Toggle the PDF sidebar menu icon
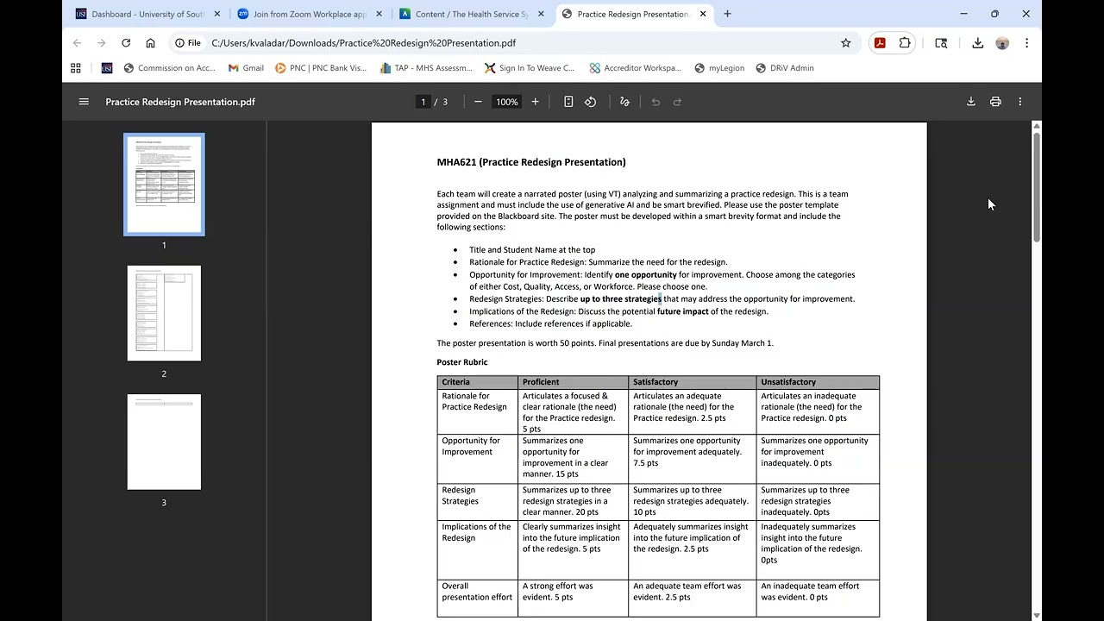Image resolution: width=1104 pixels, height=621 pixels. click(x=84, y=102)
